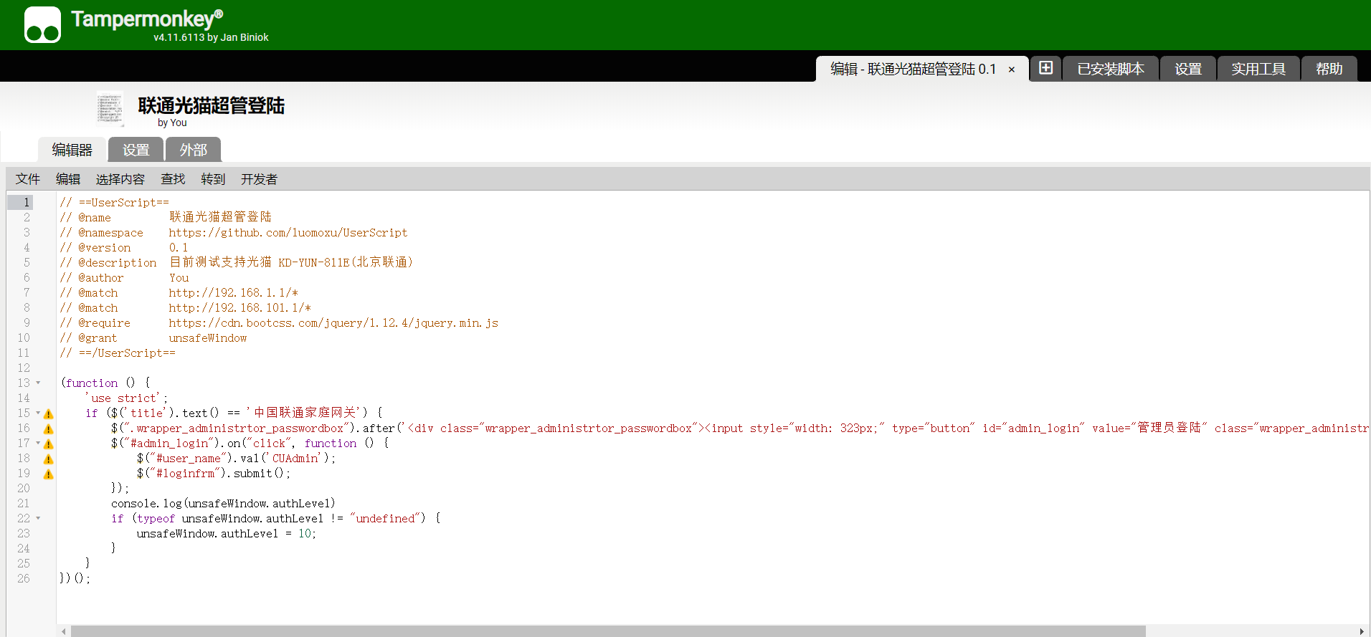Select the script 设置 sub-tab
This screenshot has height=637, width=1371.
(136, 150)
